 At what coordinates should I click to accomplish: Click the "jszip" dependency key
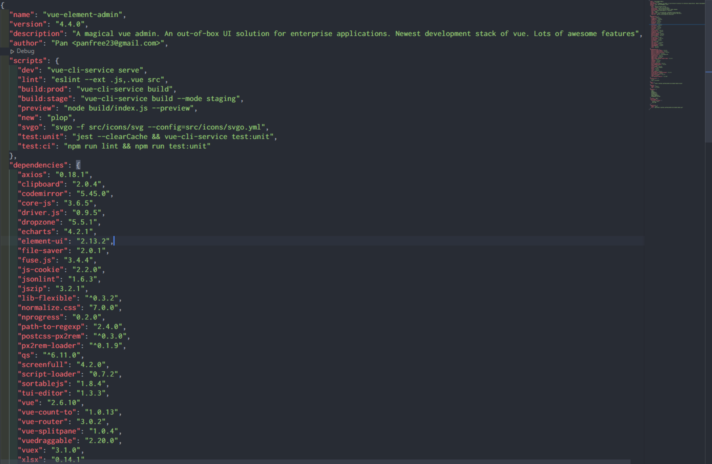32,288
